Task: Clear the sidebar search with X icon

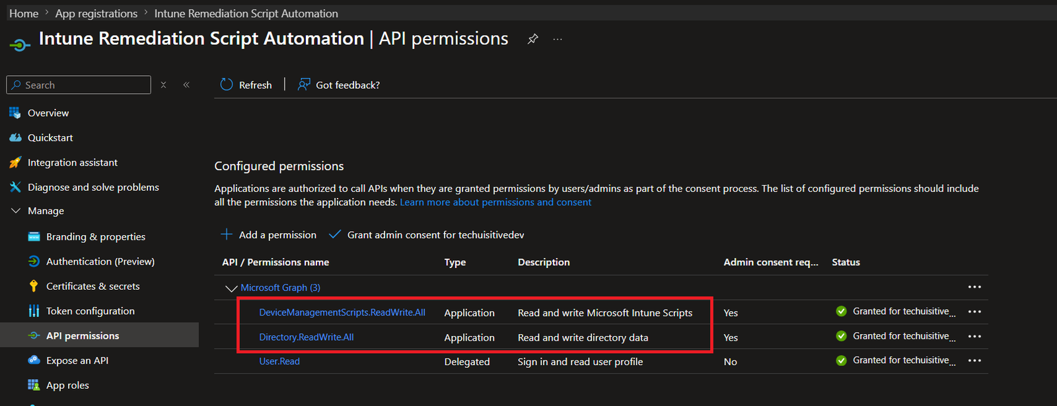Action: coord(163,85)
